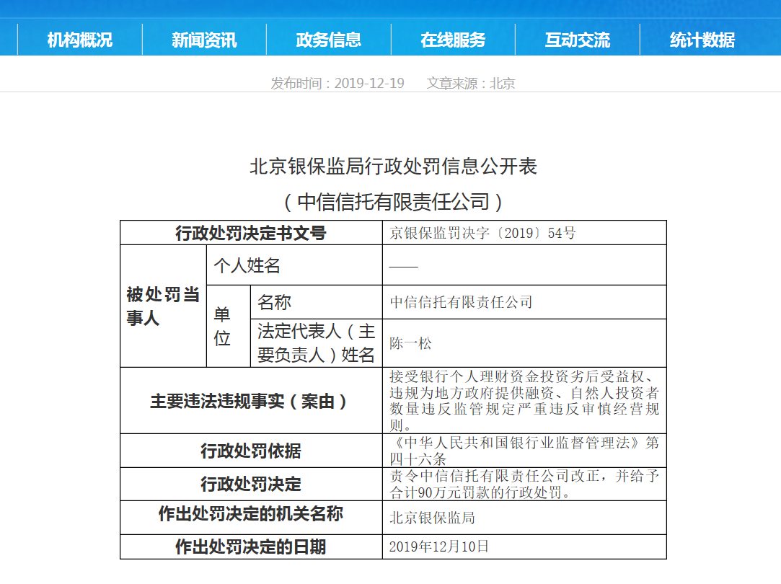
Task: Click the penalty decision text with 90万元罚款
Action: pyautogui.click(x=524, y=484)
